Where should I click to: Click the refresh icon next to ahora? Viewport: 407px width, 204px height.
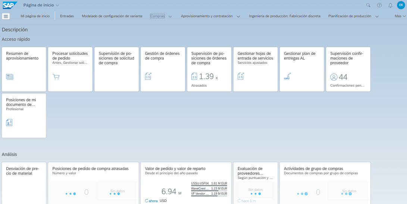click(x=147, y=201)
